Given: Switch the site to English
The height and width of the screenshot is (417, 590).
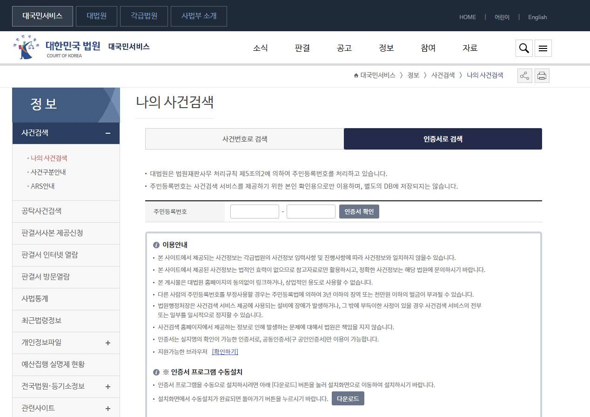Looking at the screenshot, I should 537,17.
